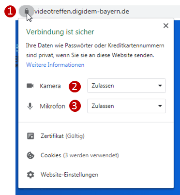Click the Kamera label text
Screen dimensions: 180x195
(x=50, y=86)
